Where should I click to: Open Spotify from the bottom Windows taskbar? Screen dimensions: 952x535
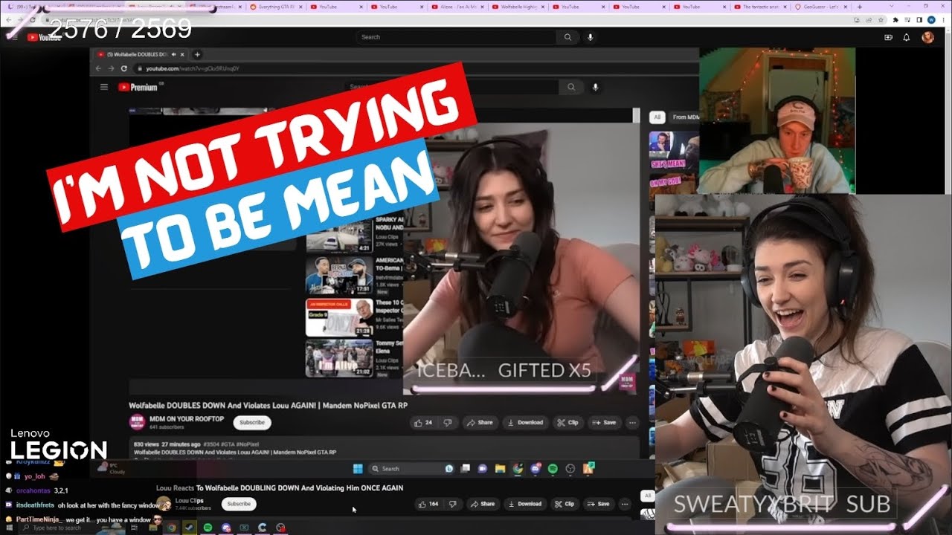[208, 528]
